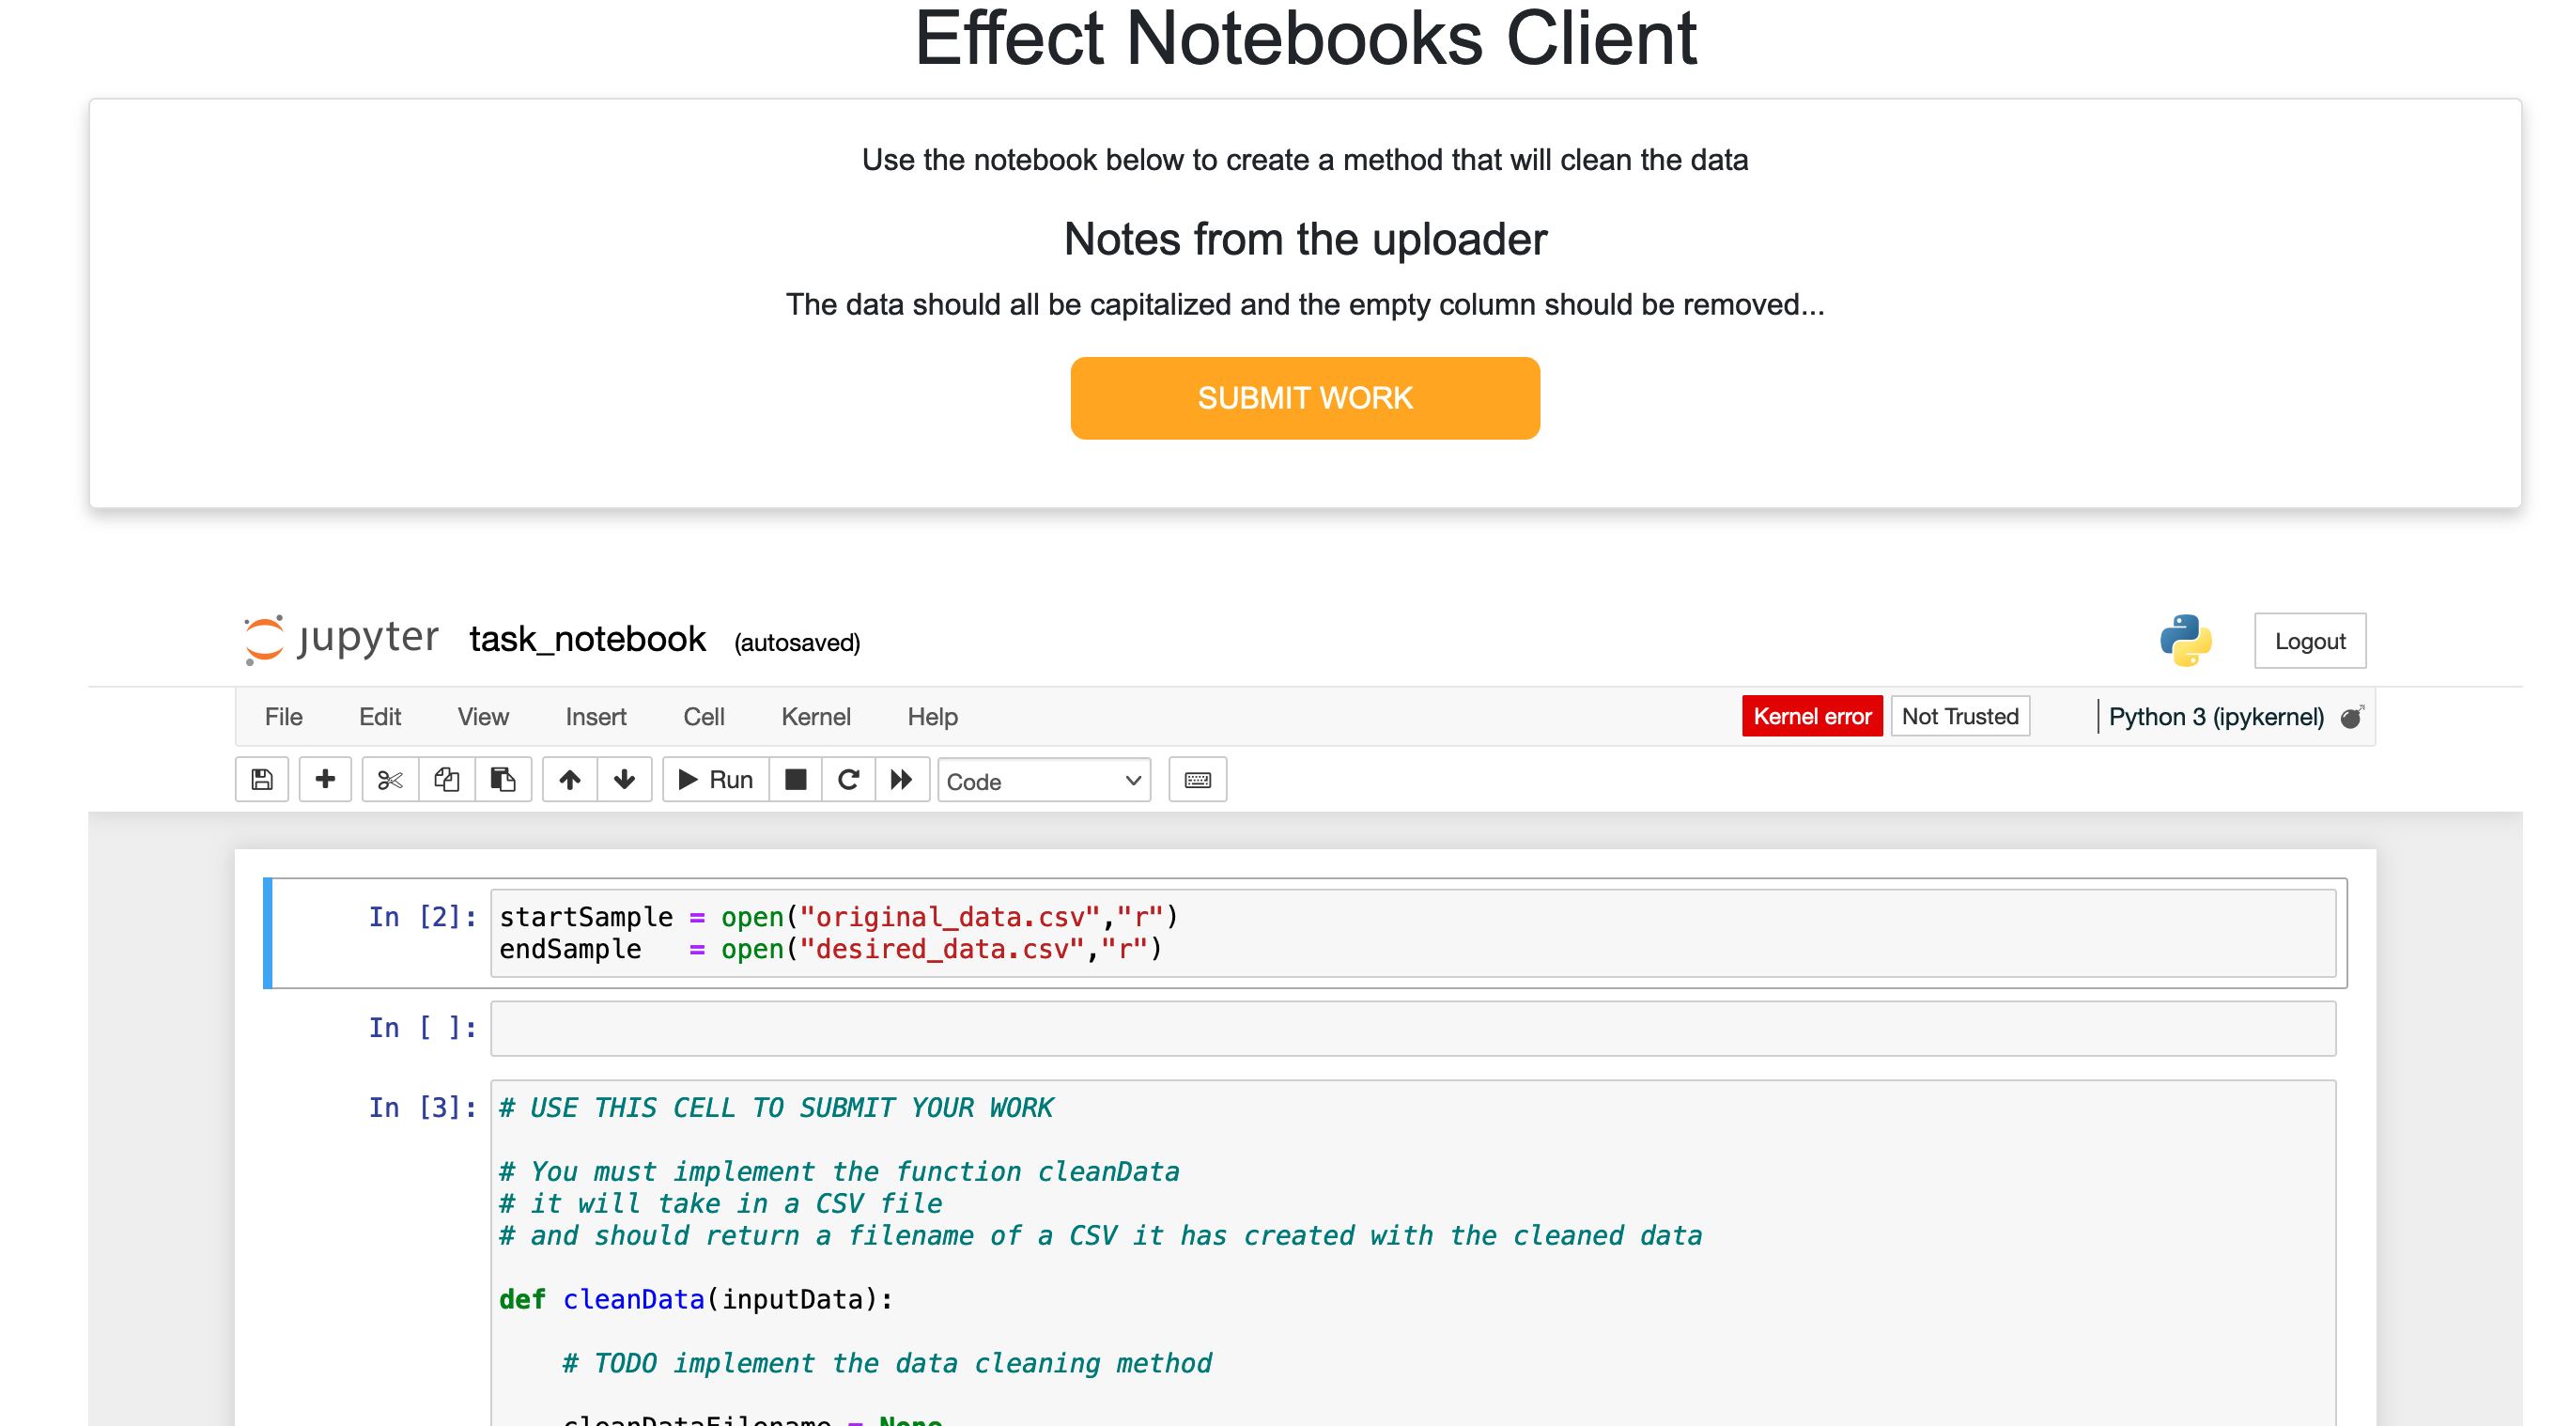Image resolution: width=2555 pixels, height=1426 pixels.
Task: Open the Kernel menu
Action: point(815,716)
